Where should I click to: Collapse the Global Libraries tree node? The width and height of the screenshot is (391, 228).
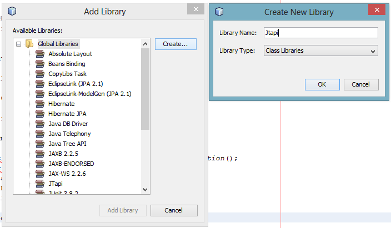(x=18, y=44)
